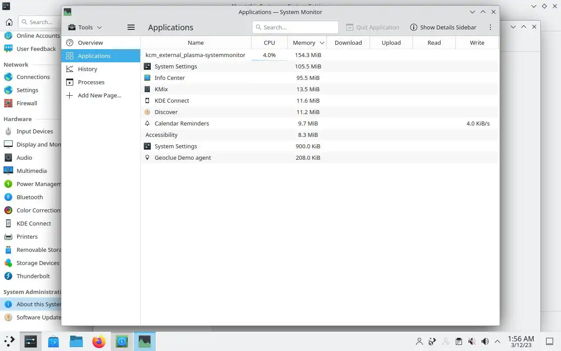The height and width of the screenshot is (351, 561).
Task: Click Add New Page...
Action: point(101,95)
